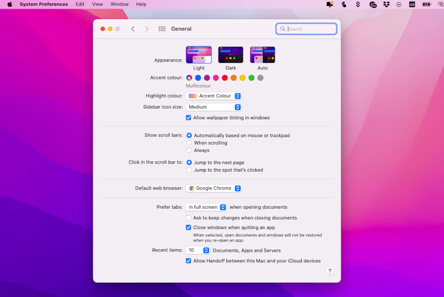Select Jump to the spot that's clicked

point(189,170)
